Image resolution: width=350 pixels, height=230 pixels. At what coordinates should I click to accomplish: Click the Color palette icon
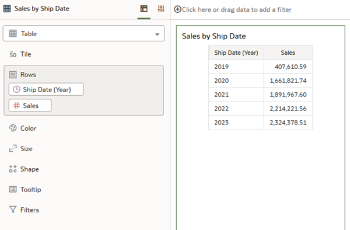pyautogui.click(x=13, y=128)
